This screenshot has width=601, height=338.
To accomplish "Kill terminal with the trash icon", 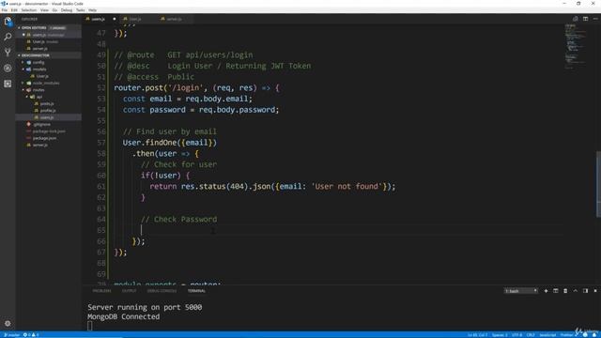I will coord(565,291).
